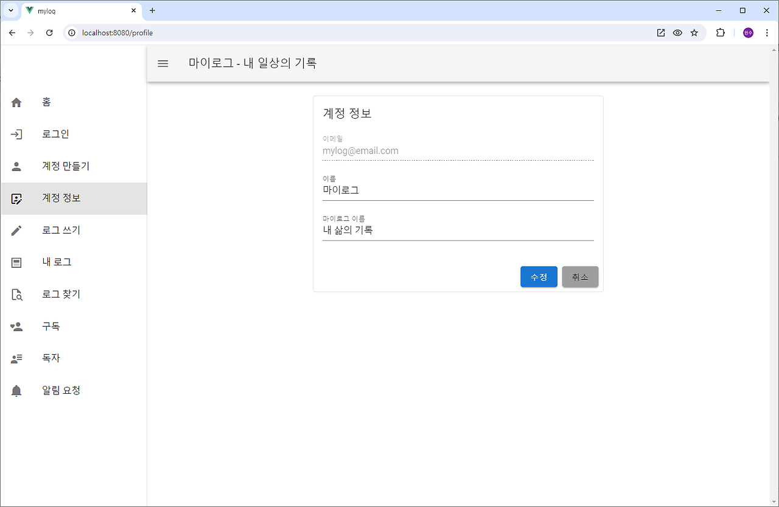The image size is (779, 507).
Task: Click the 구독 heart-person icon
Action: click(16, 327)
